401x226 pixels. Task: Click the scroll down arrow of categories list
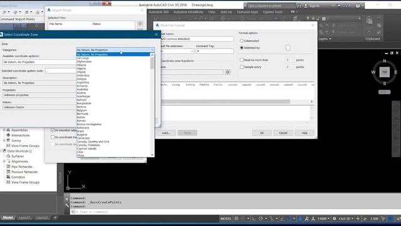pyautogui.click(x=152, y=155)
